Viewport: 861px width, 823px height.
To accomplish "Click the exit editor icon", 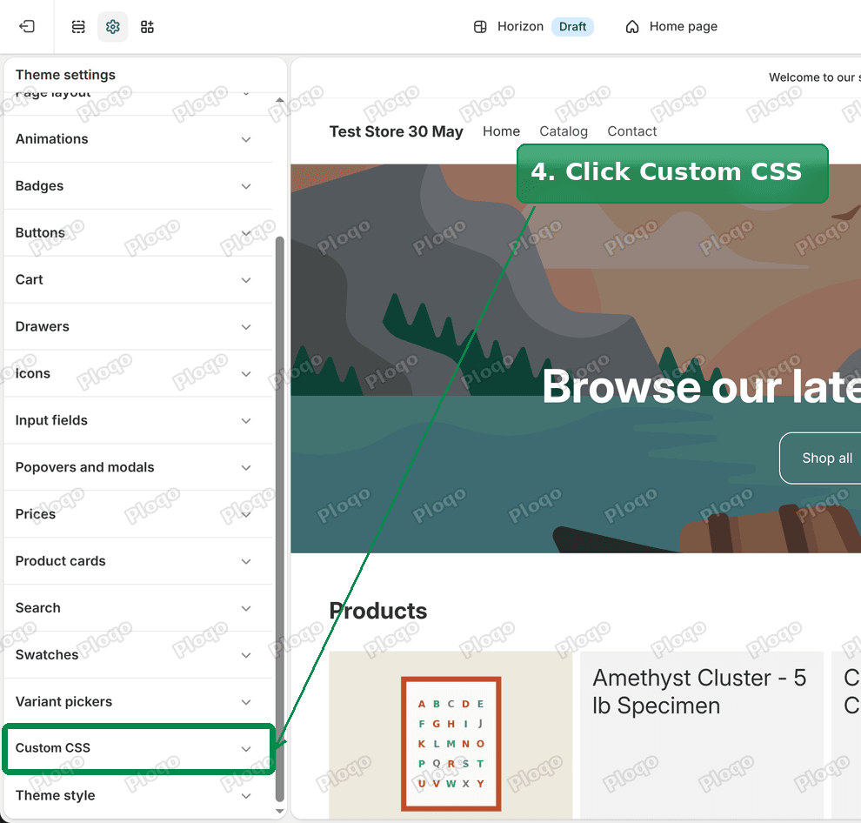I will pyautogui.click(x=27, y=26).
